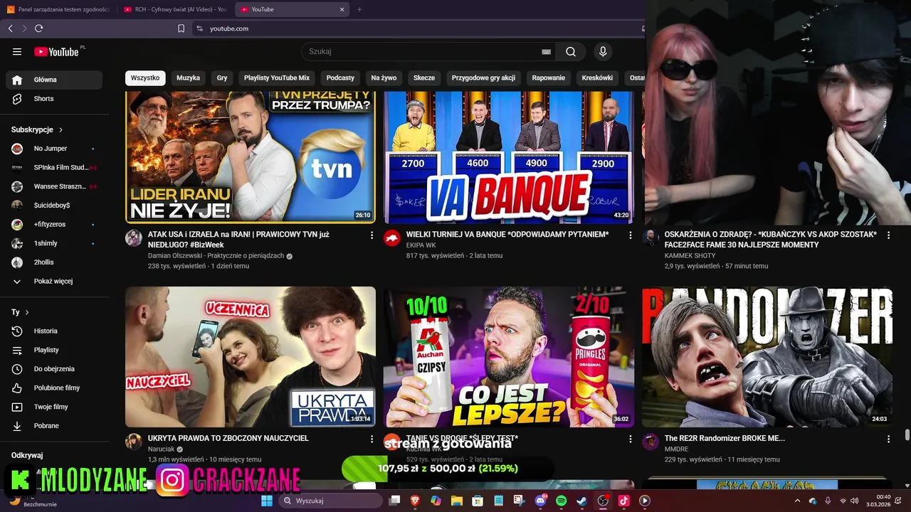Expand Ty section chevron
This screenshot has height=512, width=911.
point(27,312)
